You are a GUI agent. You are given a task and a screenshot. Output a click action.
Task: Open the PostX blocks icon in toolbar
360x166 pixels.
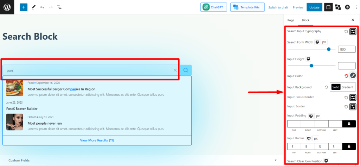(x=338, y=7)
